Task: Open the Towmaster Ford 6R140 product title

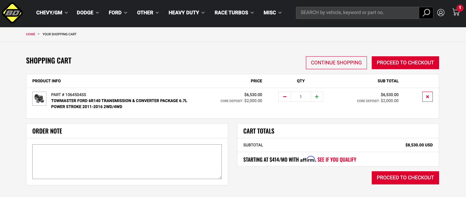Action: coord(119,104)
